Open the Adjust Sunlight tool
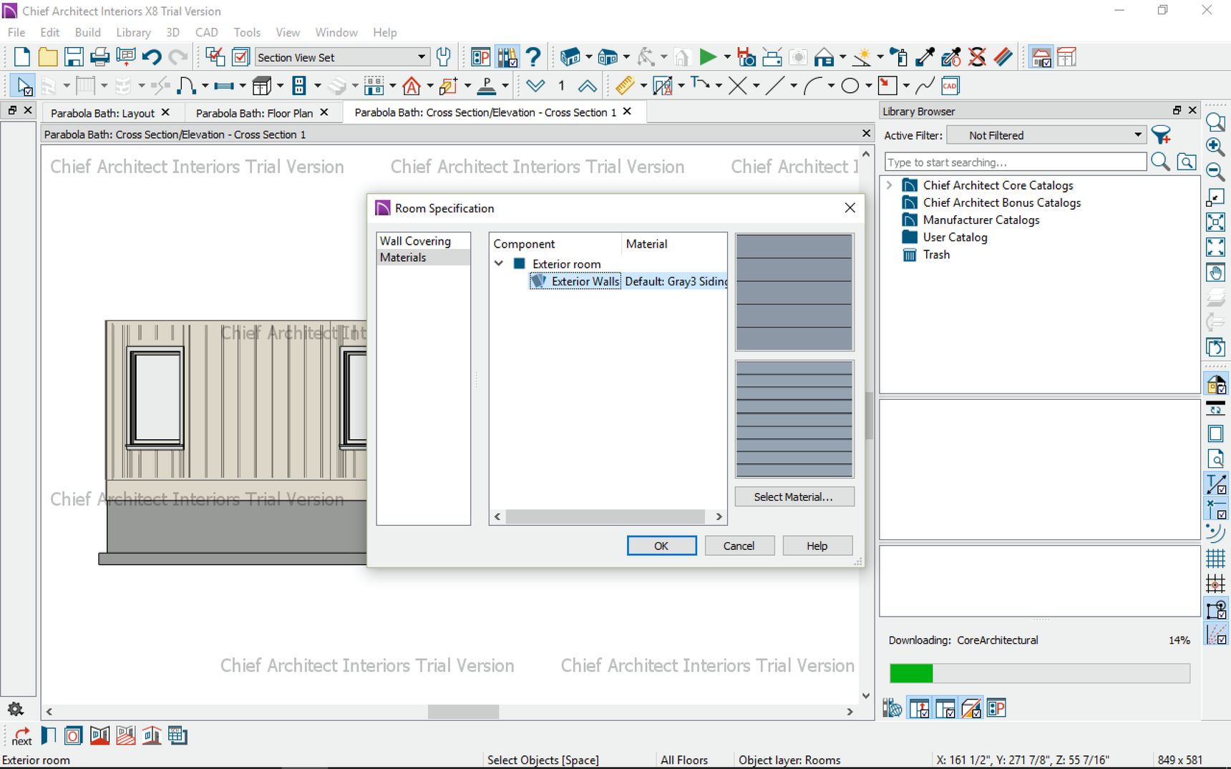Viewport: 1231px width, 769px height. click(x=863, y=57)
